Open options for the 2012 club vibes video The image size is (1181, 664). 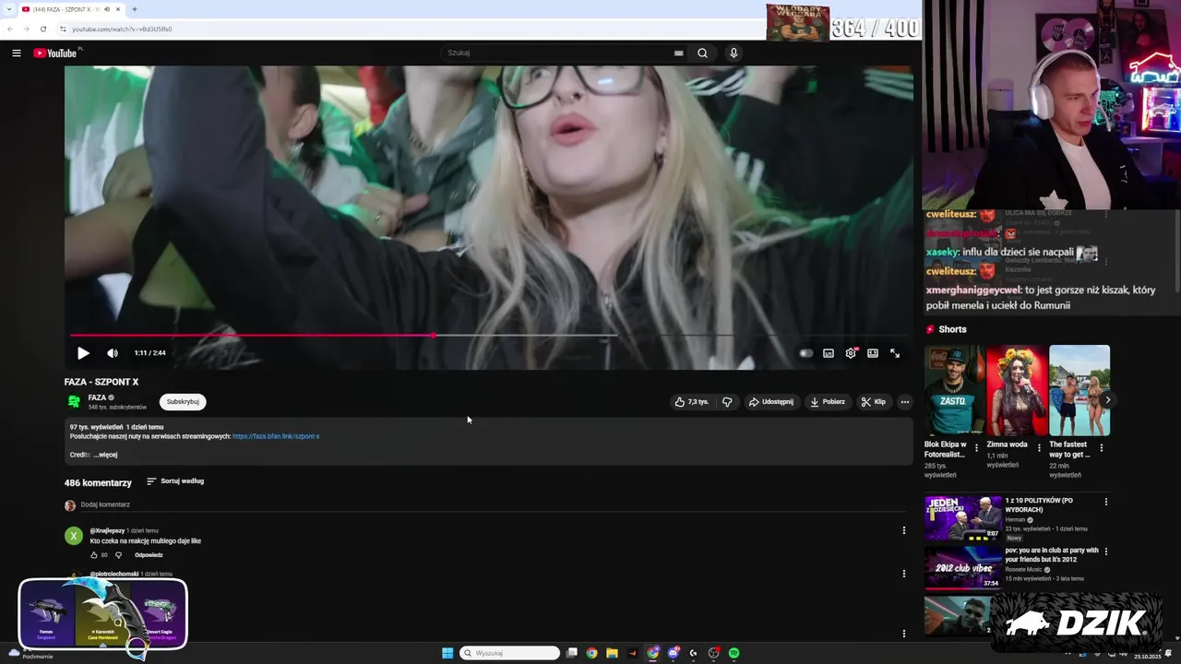(x=1106, y=551)
